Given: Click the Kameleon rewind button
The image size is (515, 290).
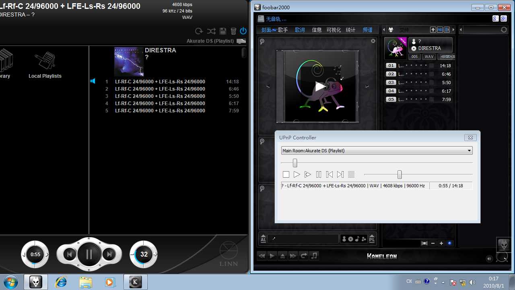Looking at the screenshot, I should point(262,256).
